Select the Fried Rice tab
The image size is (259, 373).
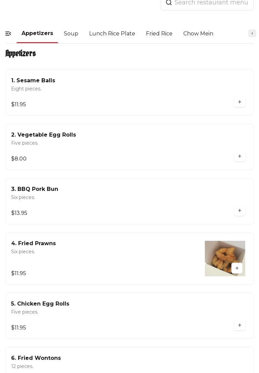[x=159, y=33]
